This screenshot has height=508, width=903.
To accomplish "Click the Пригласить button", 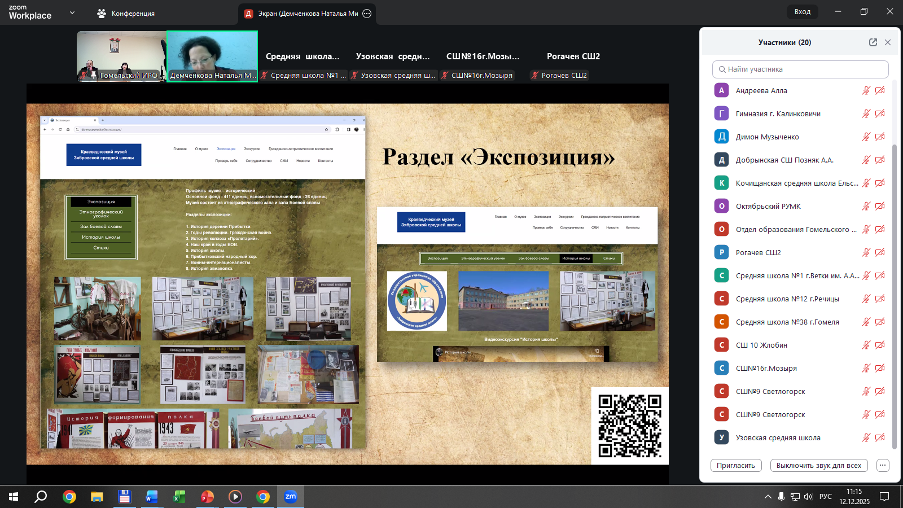I will [736, 465].
